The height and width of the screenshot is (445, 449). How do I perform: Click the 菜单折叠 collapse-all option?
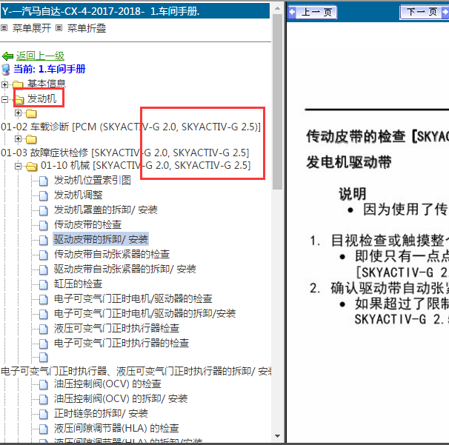(x=87, y=28)
